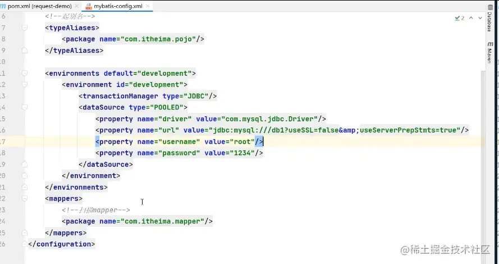This screenshot has height=264, width=499.
Task: Click the type="POOLED" attribute text
Action: pyautogui.click(x=156, y=108)
